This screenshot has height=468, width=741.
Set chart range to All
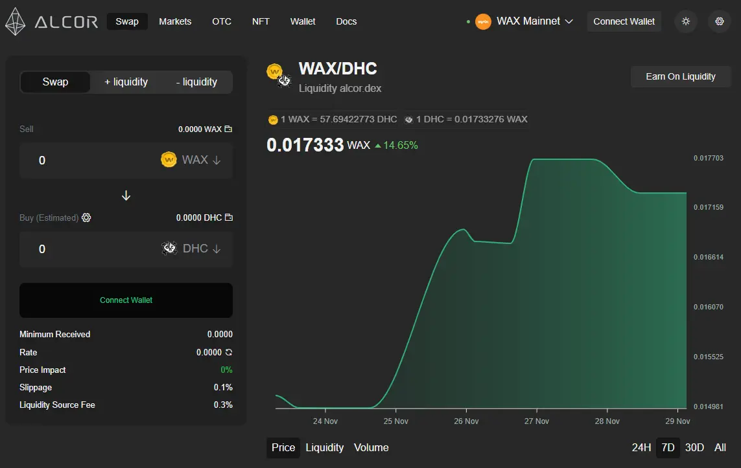tap(720, 447)
